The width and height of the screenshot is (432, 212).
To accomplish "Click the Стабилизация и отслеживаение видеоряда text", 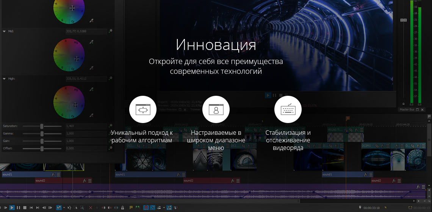I will pos(288,140).
